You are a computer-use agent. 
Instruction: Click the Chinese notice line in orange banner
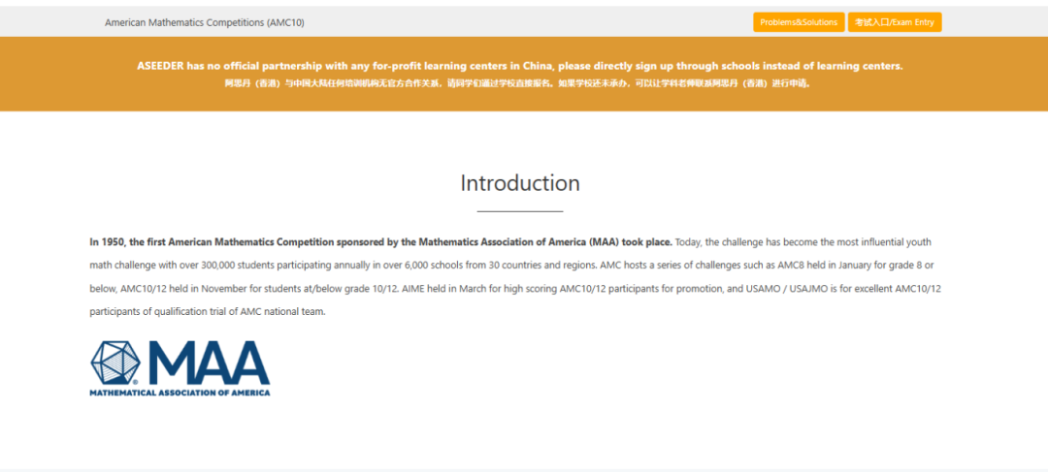click(518, 84)
